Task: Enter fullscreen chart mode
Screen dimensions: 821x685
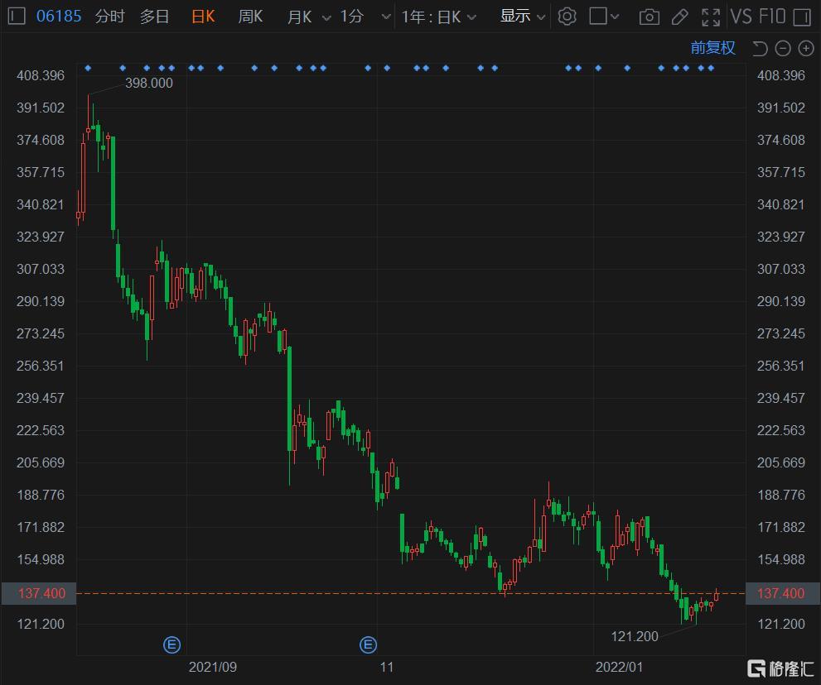Action: pos(710,17)
